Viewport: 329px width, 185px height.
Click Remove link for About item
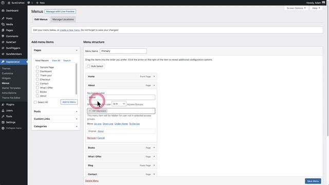coord(92,138)
